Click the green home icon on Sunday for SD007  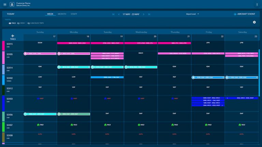(x=38, y=125)
